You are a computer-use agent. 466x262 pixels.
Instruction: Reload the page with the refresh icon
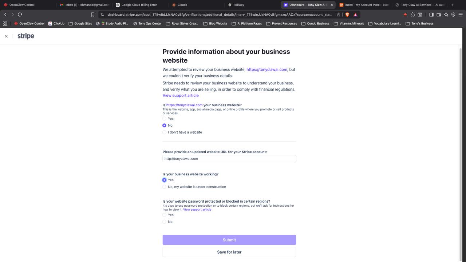(x=20, y=15)
